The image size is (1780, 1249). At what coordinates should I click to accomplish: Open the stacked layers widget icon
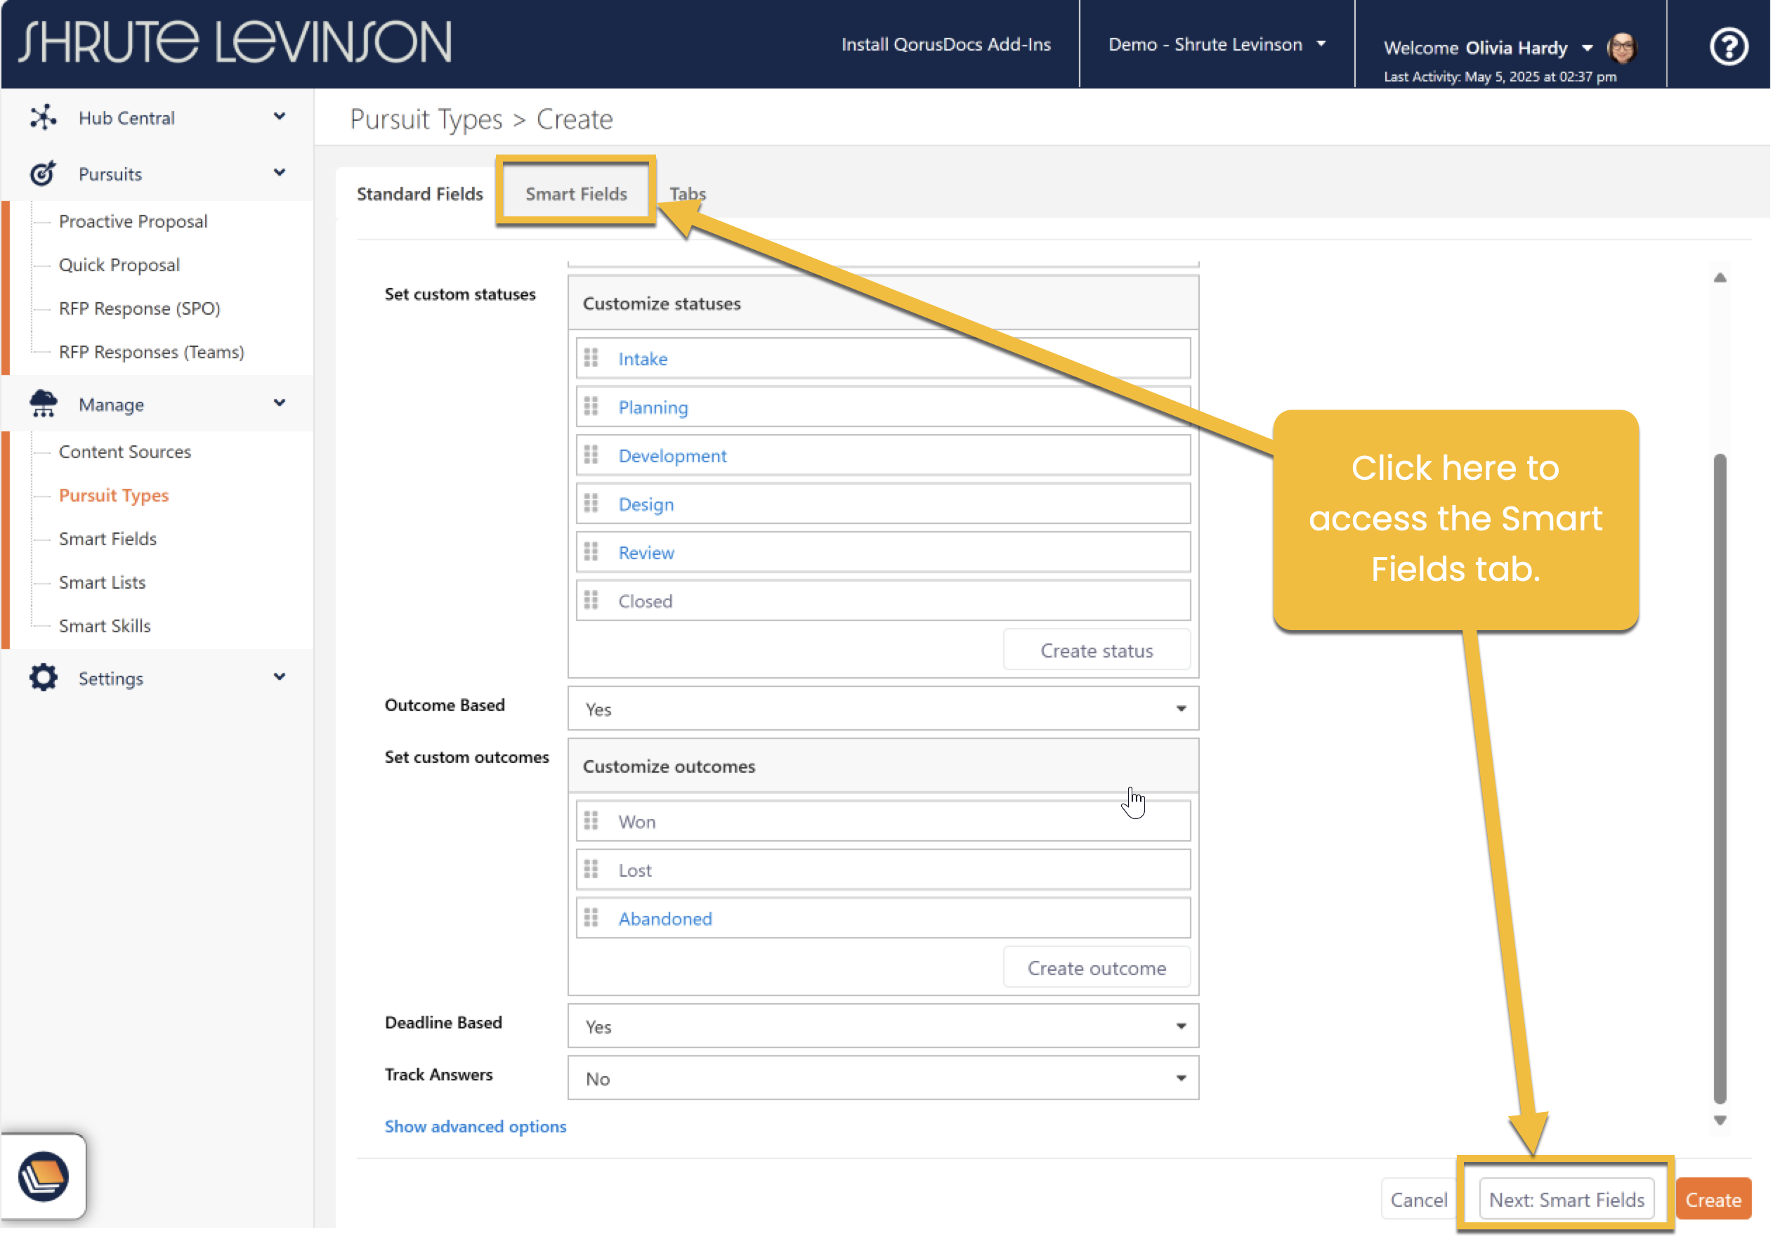[44, 1176]
